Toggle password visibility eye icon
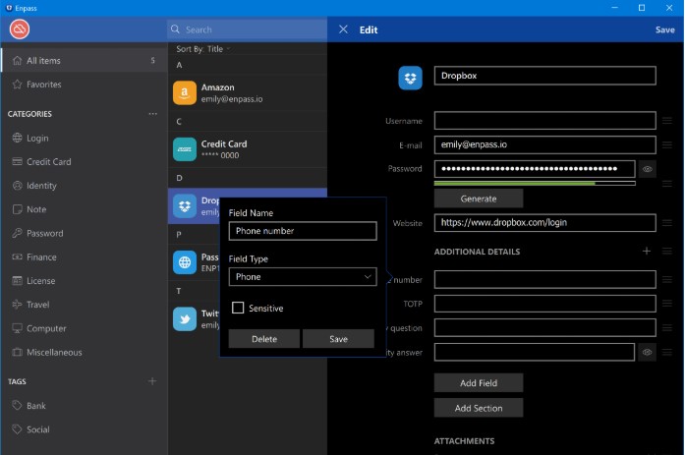The width and height of the screenshot is (685, 455). coord(648,169)
